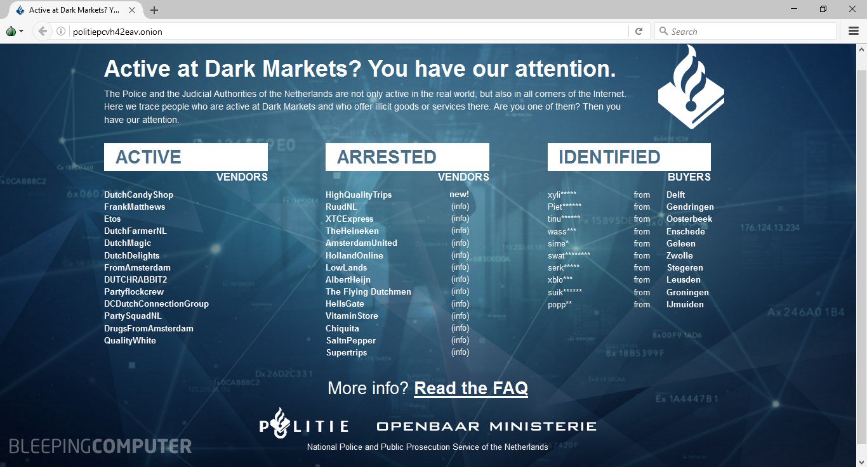Open the Tor onion button menu
The image size is (867, 467).
[x=14, y=31]
